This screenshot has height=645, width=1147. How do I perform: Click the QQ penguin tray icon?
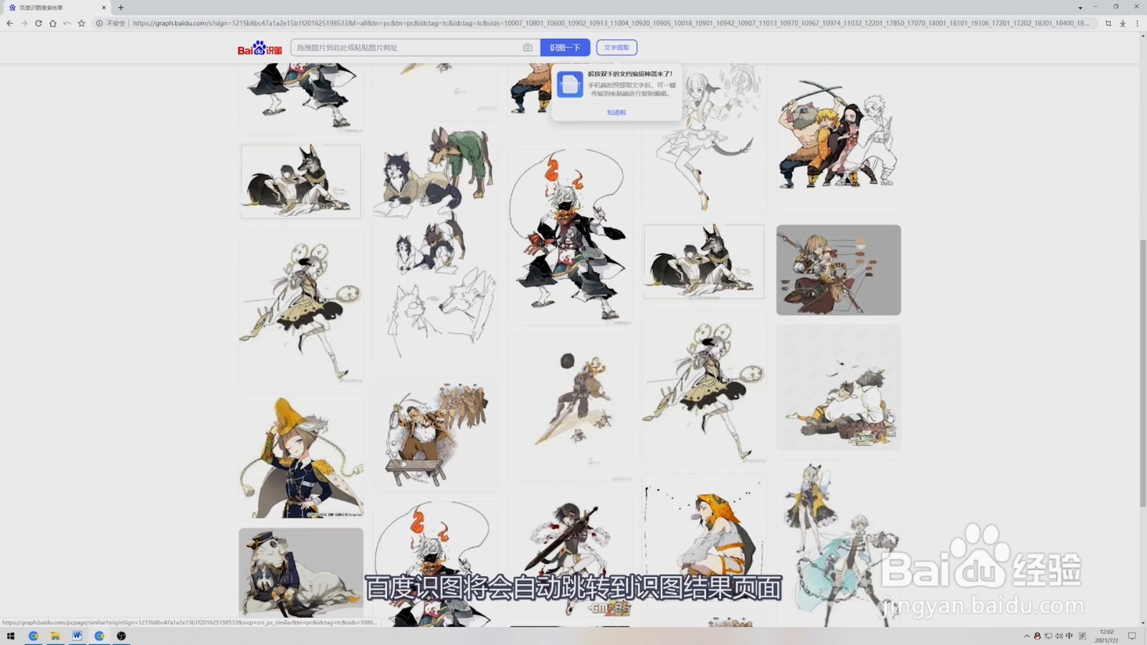click(1037, 636)
